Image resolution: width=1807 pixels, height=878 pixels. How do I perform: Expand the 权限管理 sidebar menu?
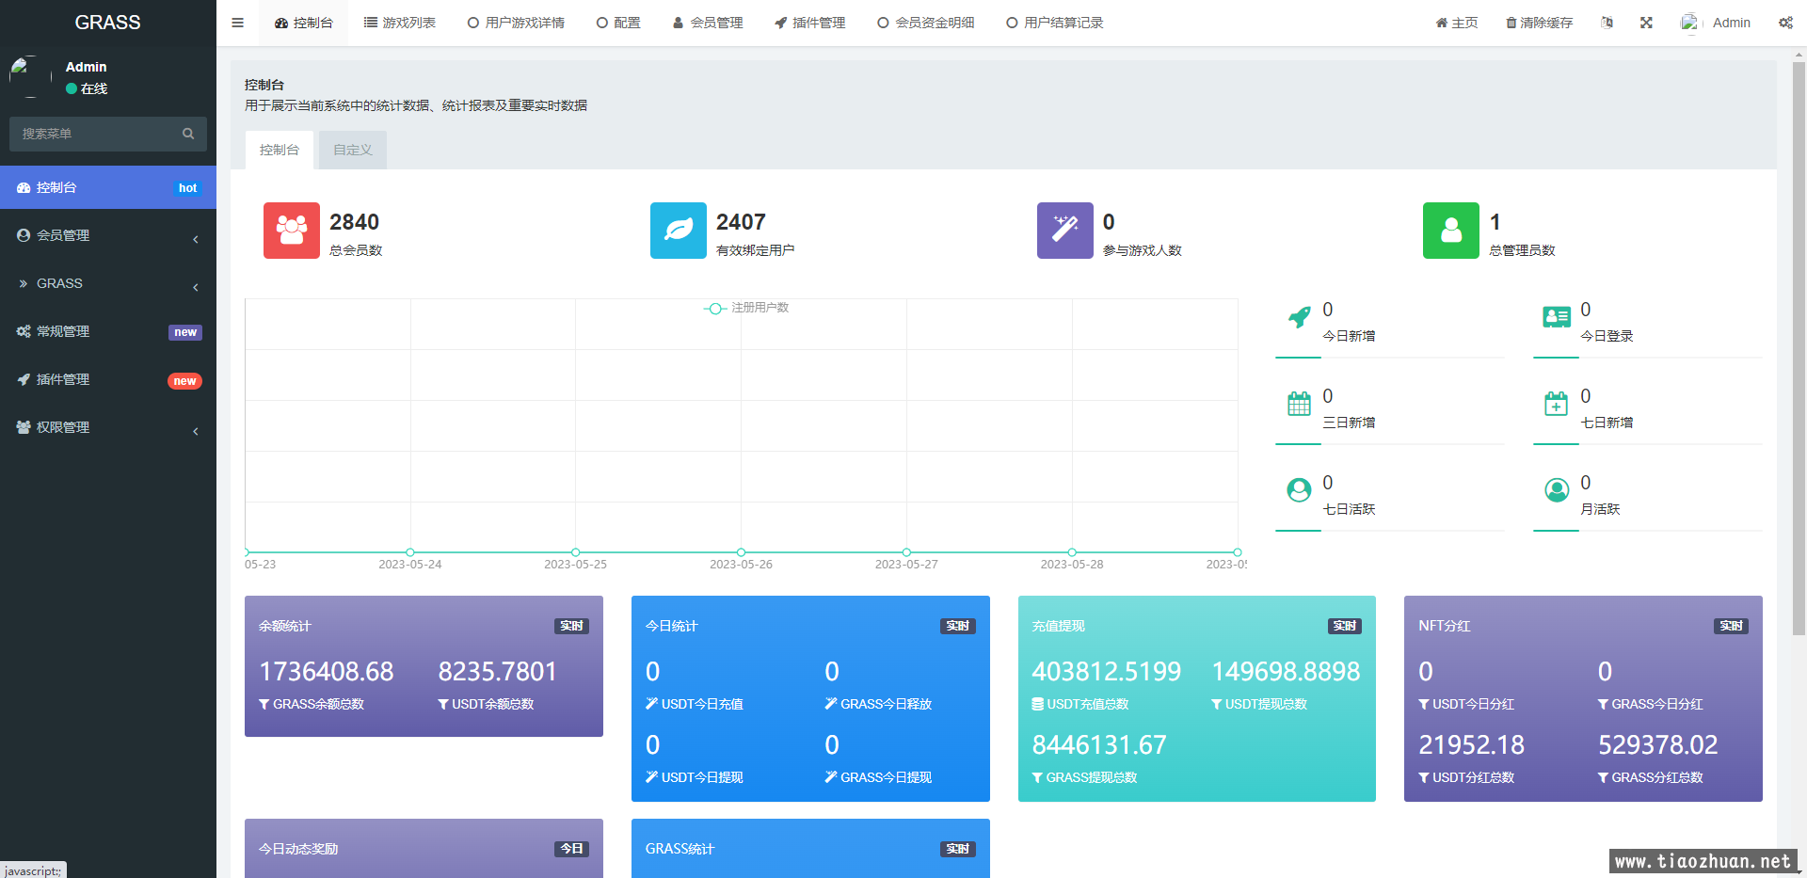[108, 427]
